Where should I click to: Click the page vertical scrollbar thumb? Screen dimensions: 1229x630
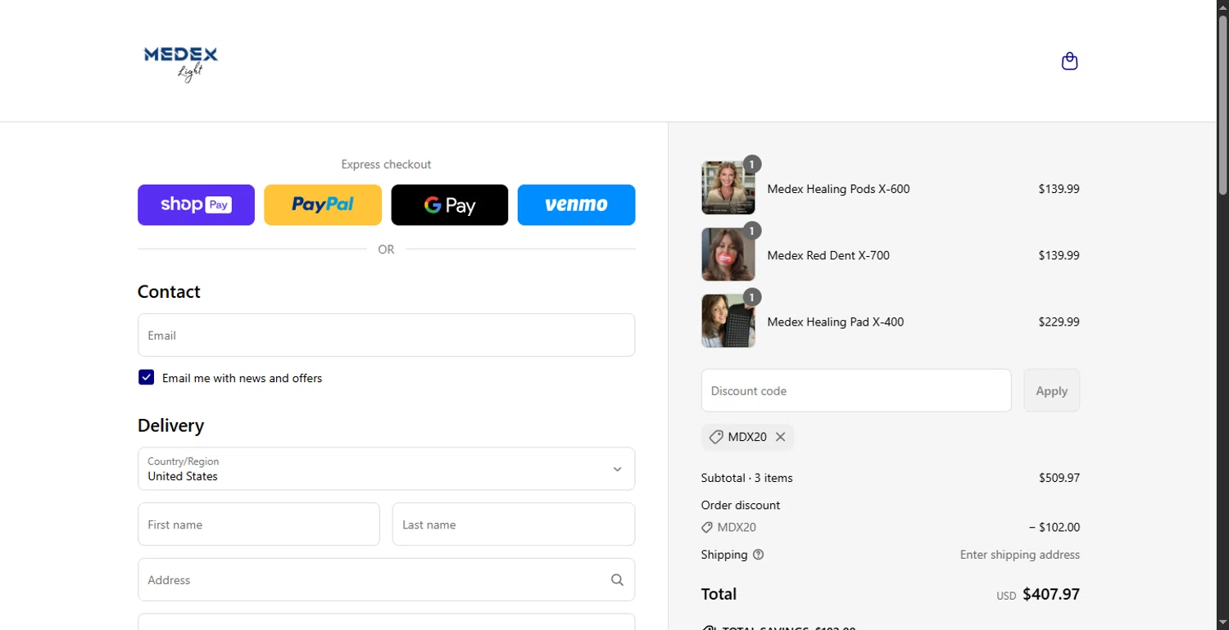[x=1222, y=105]
